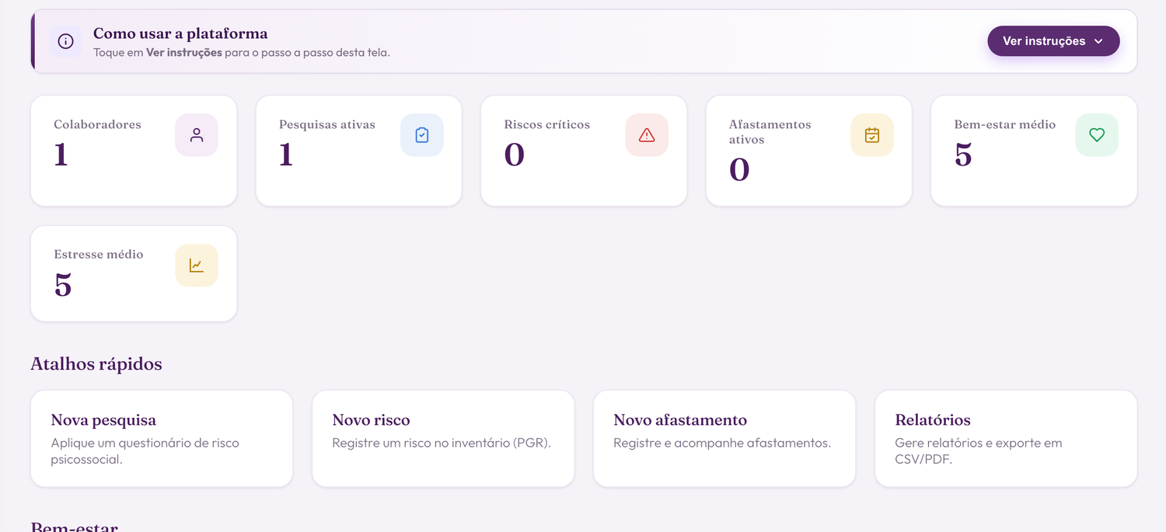Click the Pesquisas ativas clipboard icon
The width and height of the screenshot is (1166, 532).
pyautogui.click(x=422, y=135)
